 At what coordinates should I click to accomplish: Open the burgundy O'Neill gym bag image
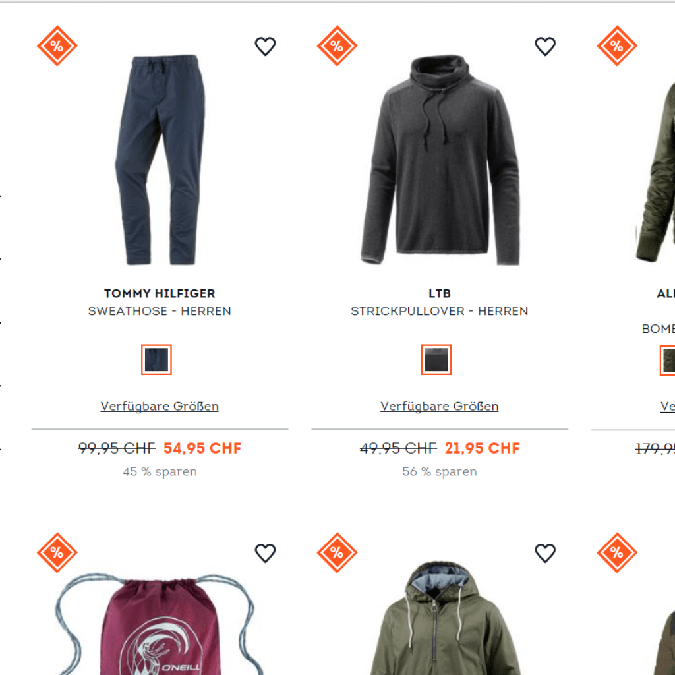[160, 624]
